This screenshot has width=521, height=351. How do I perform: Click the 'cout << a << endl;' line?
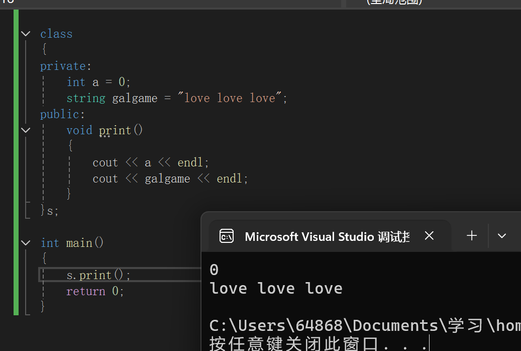tap(151, 162)
